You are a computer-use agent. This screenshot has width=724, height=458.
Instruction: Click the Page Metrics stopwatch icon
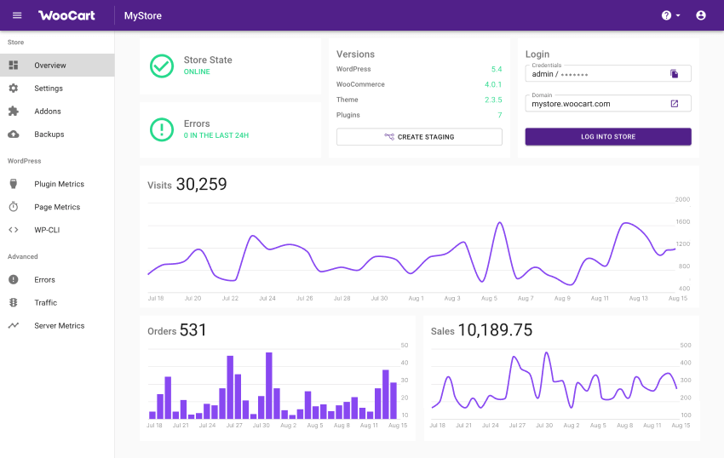(14, 207)
